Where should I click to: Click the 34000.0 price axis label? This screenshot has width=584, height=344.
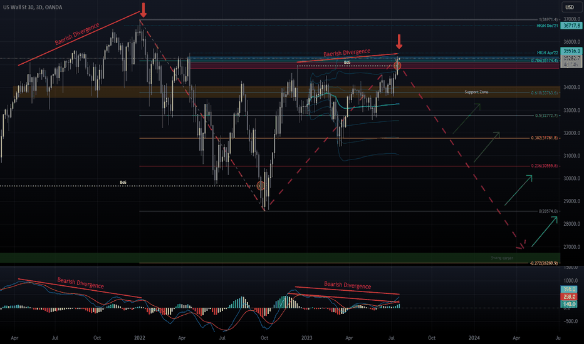pos(571,88)
